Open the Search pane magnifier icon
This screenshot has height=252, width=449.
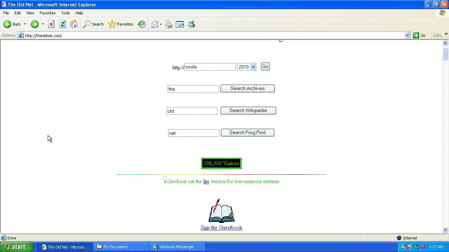click(x=93, y=24)
